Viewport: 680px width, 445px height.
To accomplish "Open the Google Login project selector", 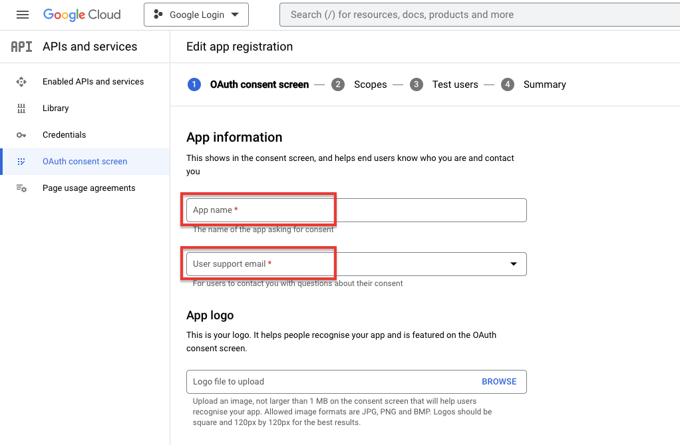I will pyautogui.click(x=196, y=15).
